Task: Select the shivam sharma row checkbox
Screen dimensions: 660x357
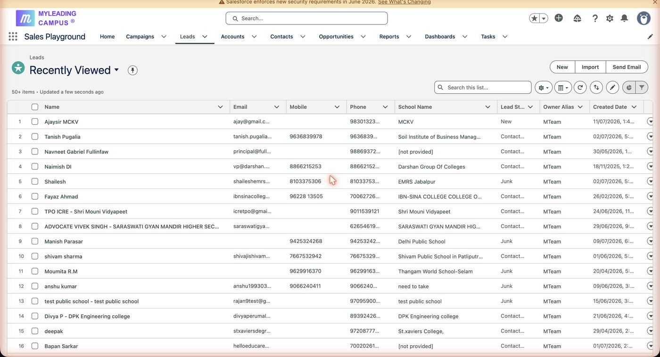Action: 35,256
